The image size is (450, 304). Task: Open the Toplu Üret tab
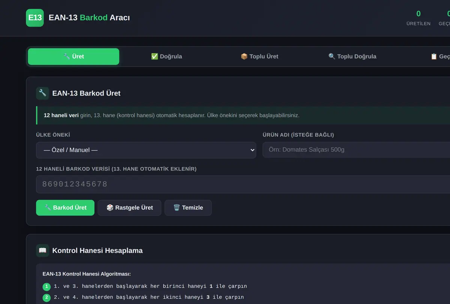coord(259,57)
